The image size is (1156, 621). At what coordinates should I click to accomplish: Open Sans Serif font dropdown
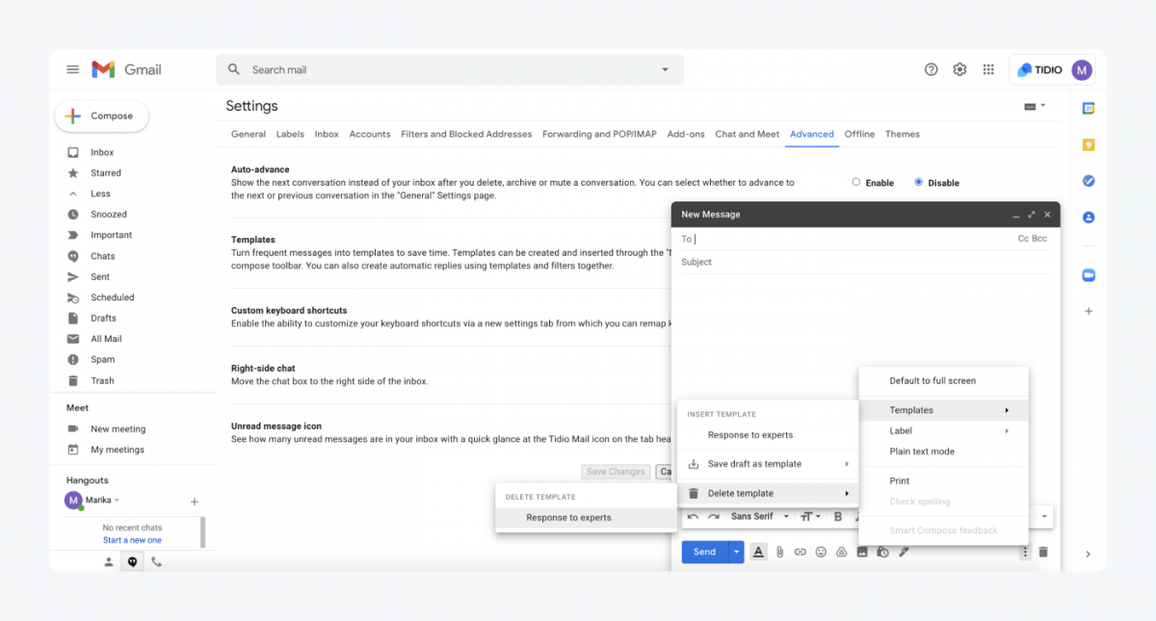coord(759,517)
